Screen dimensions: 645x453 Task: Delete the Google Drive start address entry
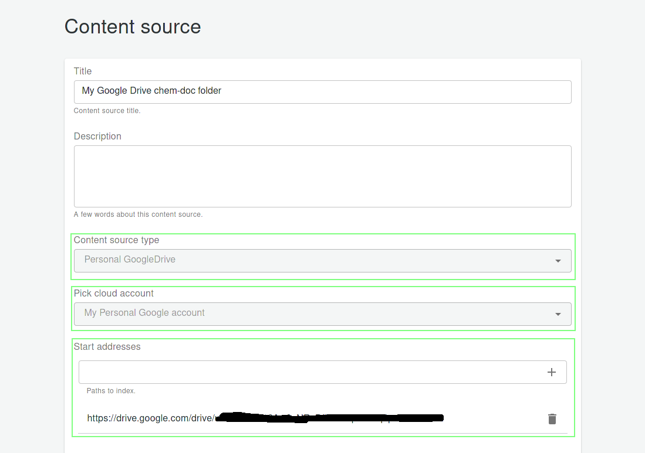[x=552, y=419]
